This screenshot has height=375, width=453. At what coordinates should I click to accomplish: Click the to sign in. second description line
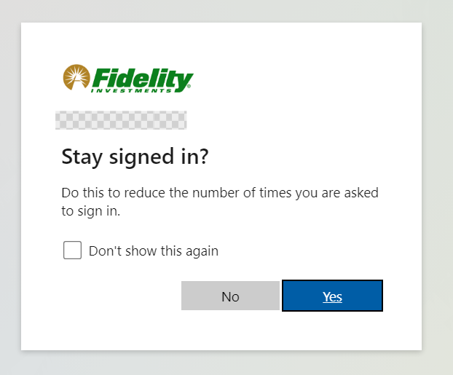pos(91,211)
